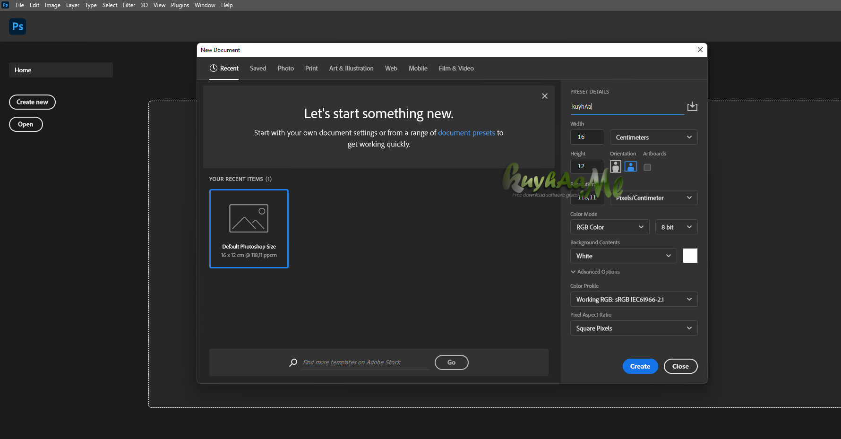Select landscape orientation icon

pyautogui.click(x=631, y=166)
